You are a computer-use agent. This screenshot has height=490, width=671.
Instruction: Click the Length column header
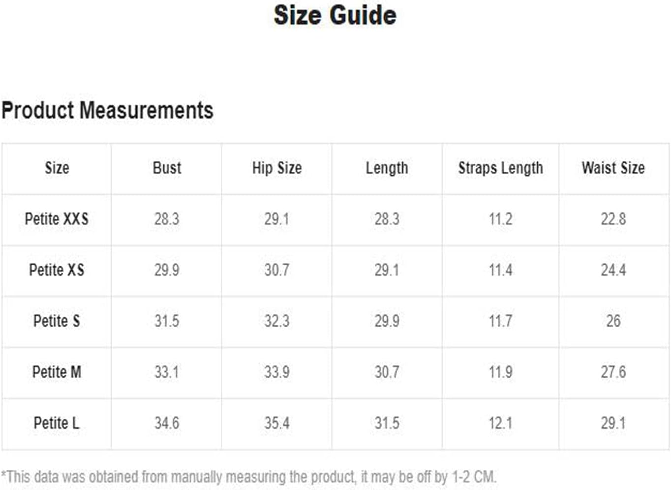click(x=387, y=168)
